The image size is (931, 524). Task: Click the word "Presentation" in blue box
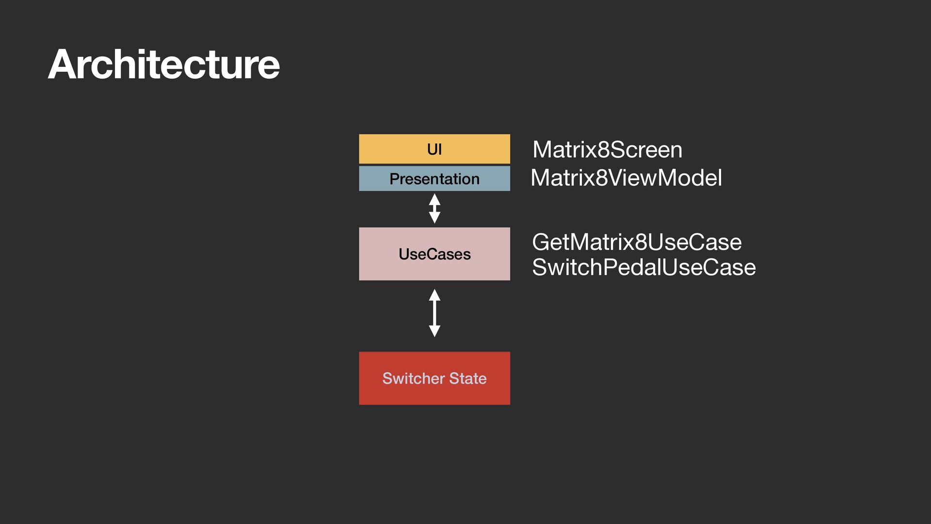434,179
